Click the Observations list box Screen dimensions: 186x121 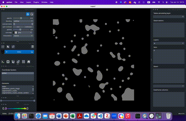click(x=169, y=30)
